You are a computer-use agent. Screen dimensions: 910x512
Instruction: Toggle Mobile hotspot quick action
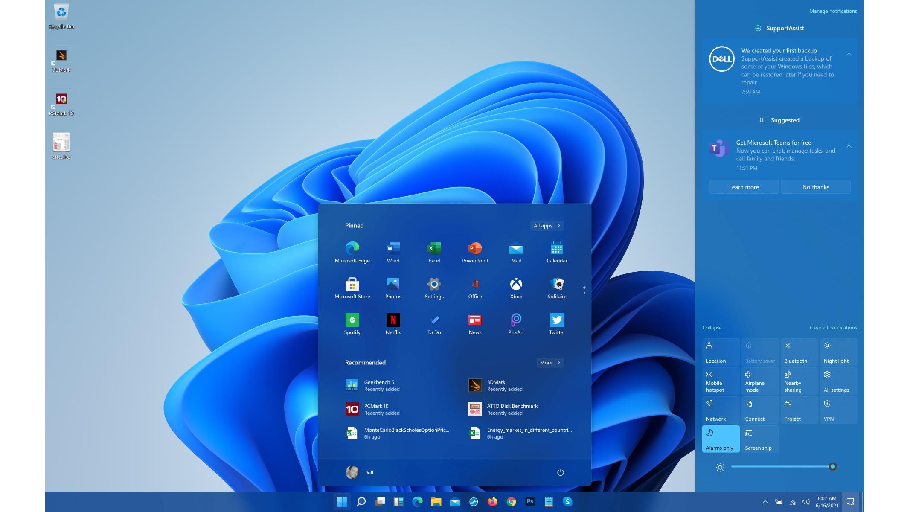click(x=721, y=381)
